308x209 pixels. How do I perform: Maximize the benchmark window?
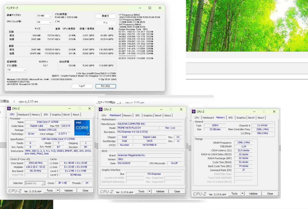pyautogui.click(x=150, y=8)
